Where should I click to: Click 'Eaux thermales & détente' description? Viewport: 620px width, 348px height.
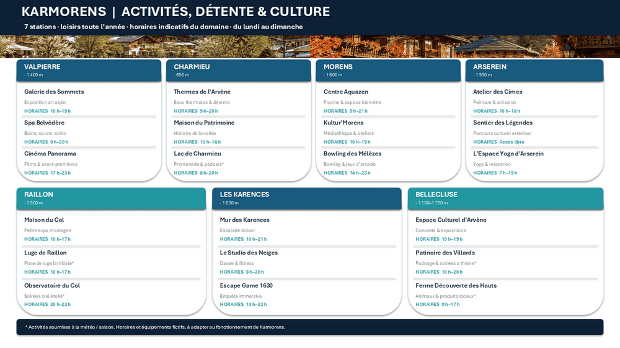click(201, 102)
